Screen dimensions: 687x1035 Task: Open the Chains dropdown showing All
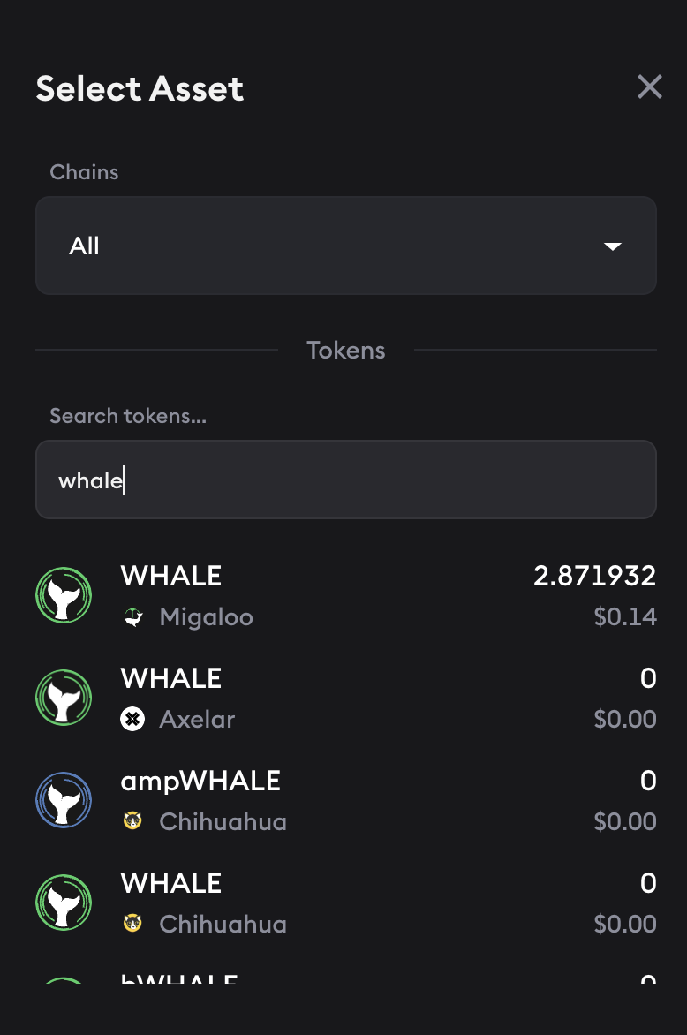tap(345, 246)
